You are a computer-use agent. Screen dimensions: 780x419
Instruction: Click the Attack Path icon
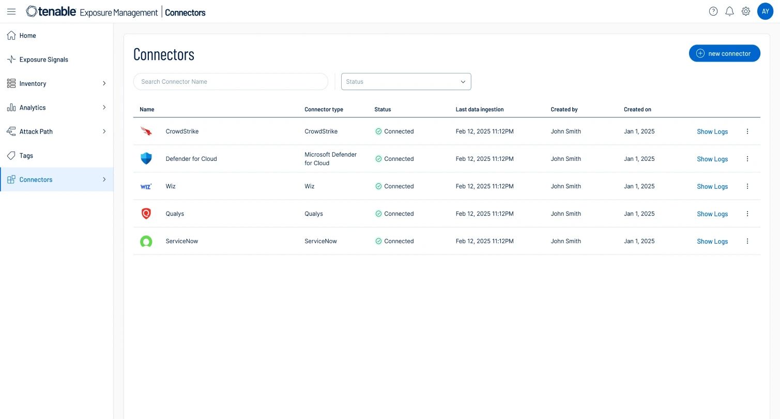pos(11,131)
